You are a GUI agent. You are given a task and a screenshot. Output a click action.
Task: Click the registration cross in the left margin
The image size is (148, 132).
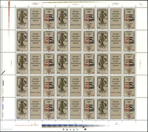pos(11,64)
